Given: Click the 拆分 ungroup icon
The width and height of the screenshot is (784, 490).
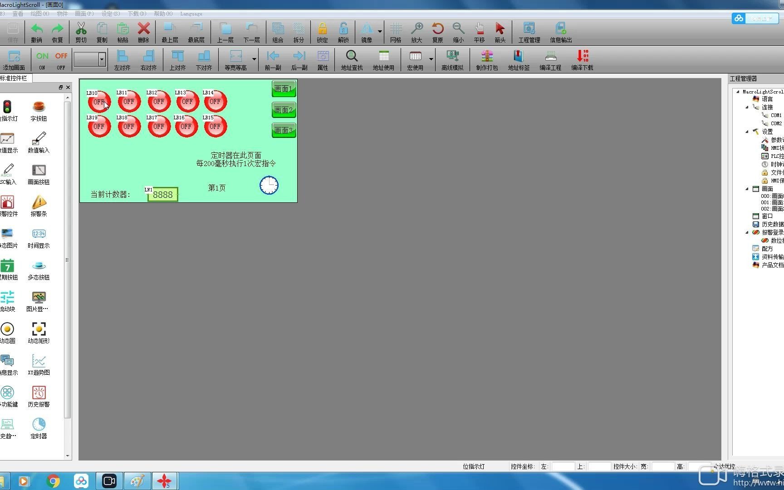Looking at the screenshot, I should pos(299,32).
